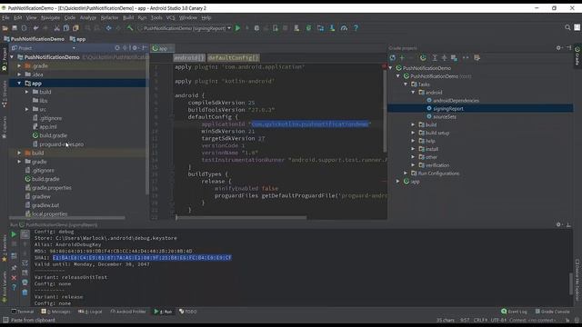Viewport: 582px width, 327px height.
Task: Open Project panel settings gear
Action: coord(135,48)
